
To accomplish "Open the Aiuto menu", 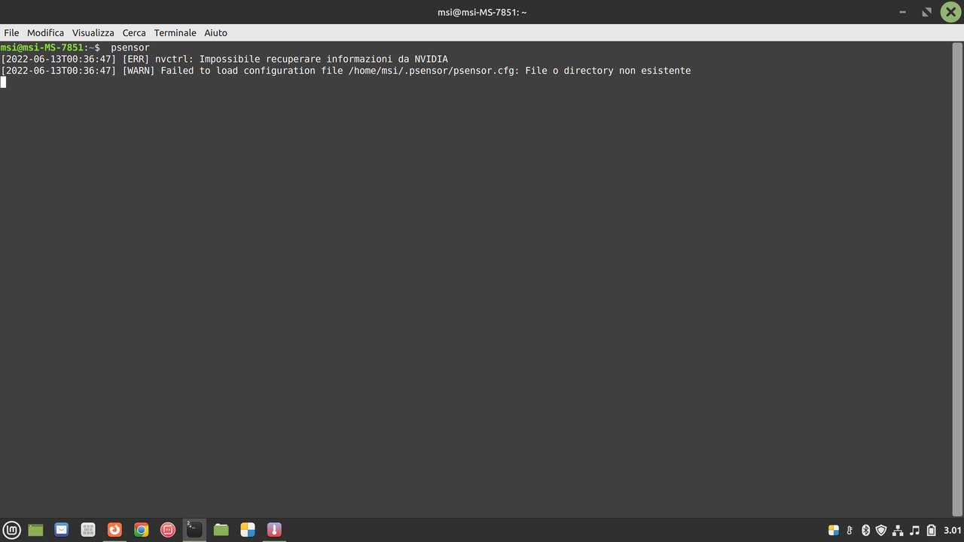I will coord(215,33).
